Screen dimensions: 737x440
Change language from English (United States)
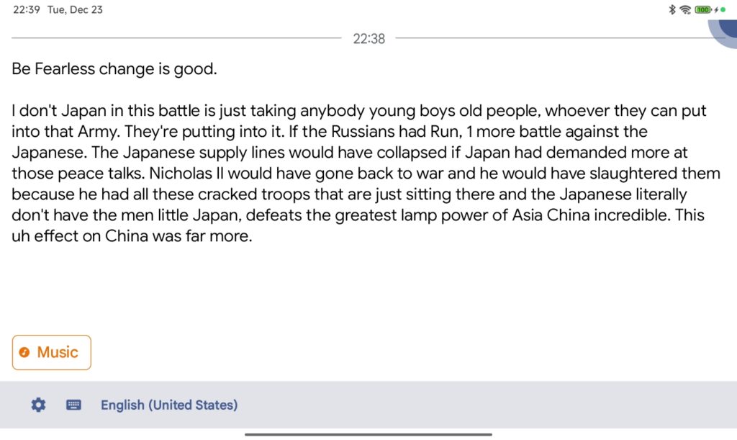[x=168, y=405]
